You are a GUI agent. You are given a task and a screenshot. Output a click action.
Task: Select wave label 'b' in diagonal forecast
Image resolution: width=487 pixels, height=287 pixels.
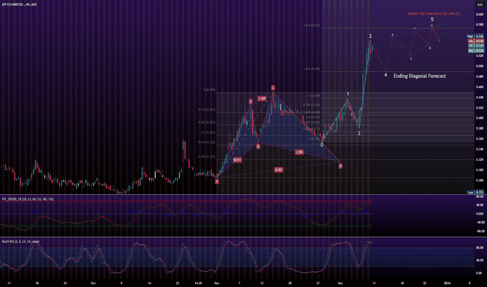click(x=411, y=58)
